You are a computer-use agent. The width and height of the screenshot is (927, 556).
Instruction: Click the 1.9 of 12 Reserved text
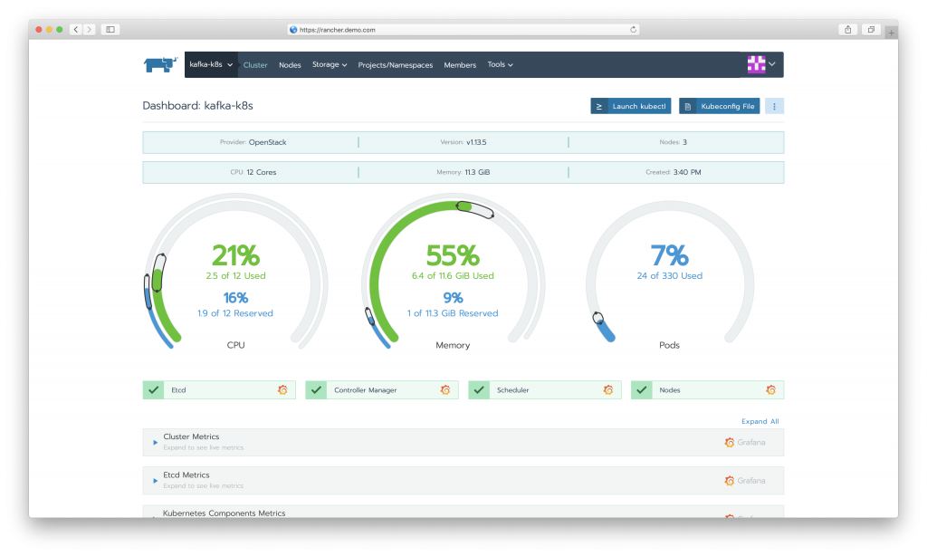click(235, 313)
